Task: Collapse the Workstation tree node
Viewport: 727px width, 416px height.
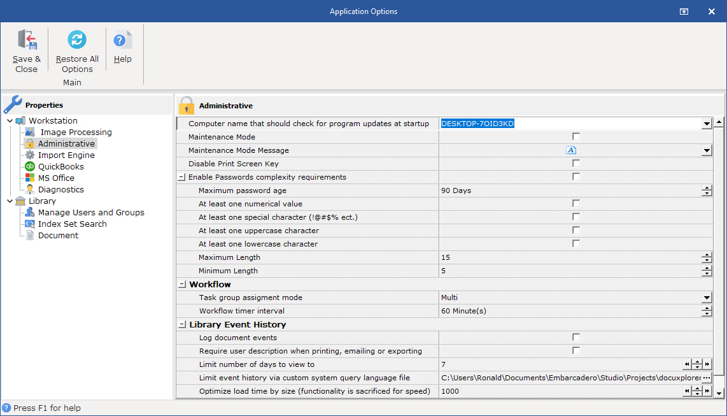Action: (x=10, y=120)
